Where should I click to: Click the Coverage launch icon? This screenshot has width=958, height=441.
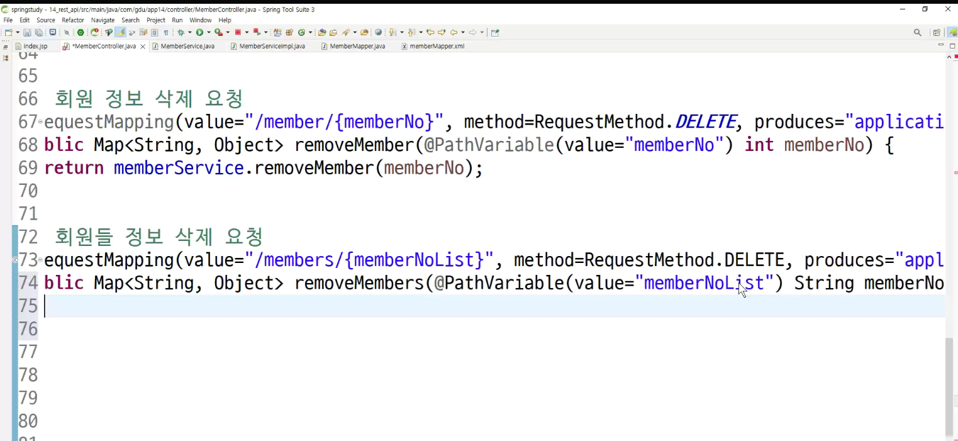218,32
